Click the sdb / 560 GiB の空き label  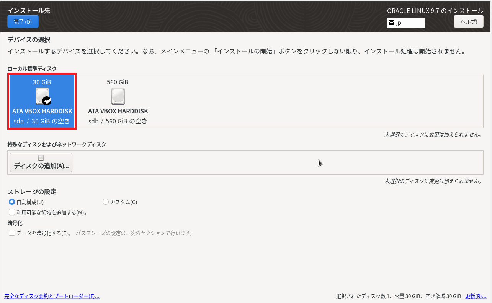tap(118, 122)
